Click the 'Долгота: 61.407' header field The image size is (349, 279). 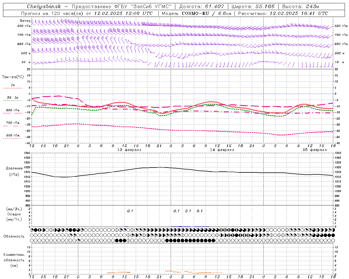201,7
